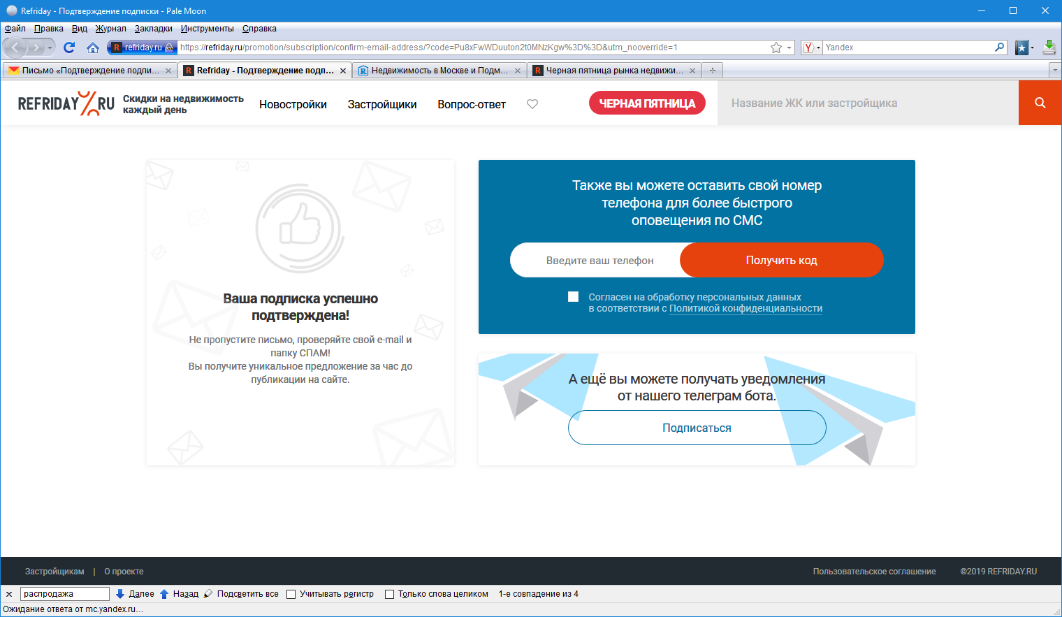
Task: Click the find bar text field
Action: (64, 594)
